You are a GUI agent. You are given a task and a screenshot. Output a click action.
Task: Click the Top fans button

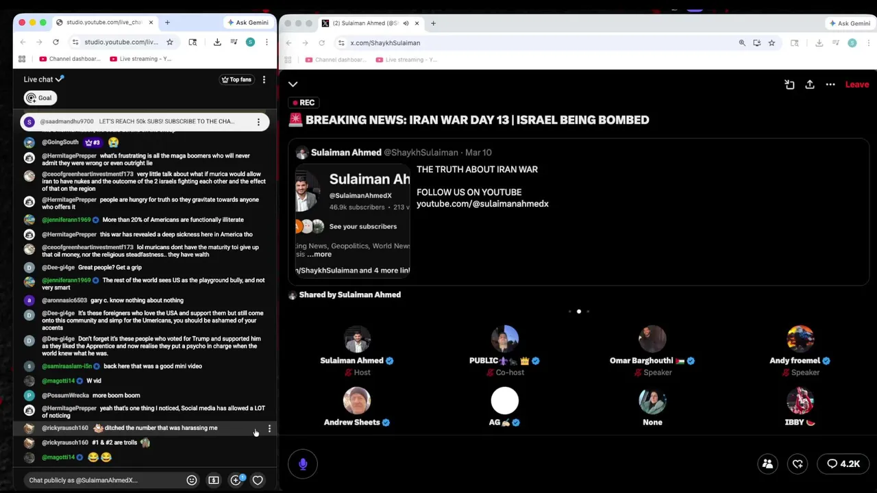[236, 79]
